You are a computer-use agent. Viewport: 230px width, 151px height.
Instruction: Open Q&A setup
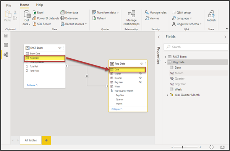(x=181, y=13)
